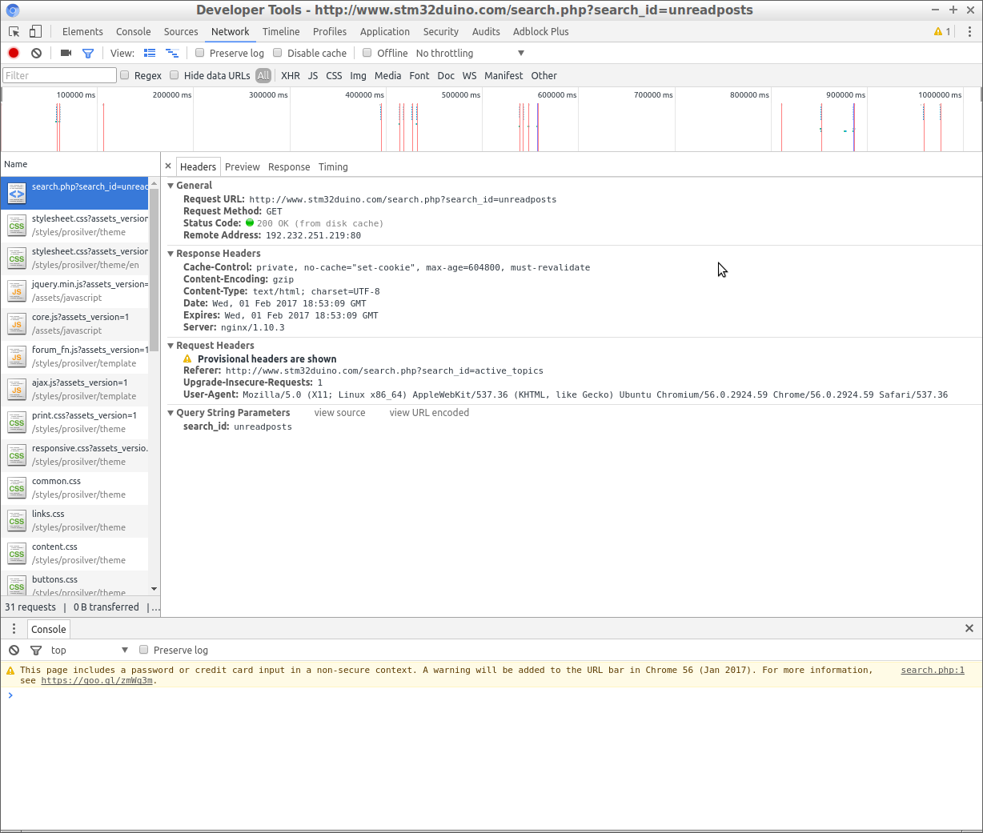Viewport: 983px width, 833px height.
Task: Enable the Offline checkbox
Action: click(367, 53)
